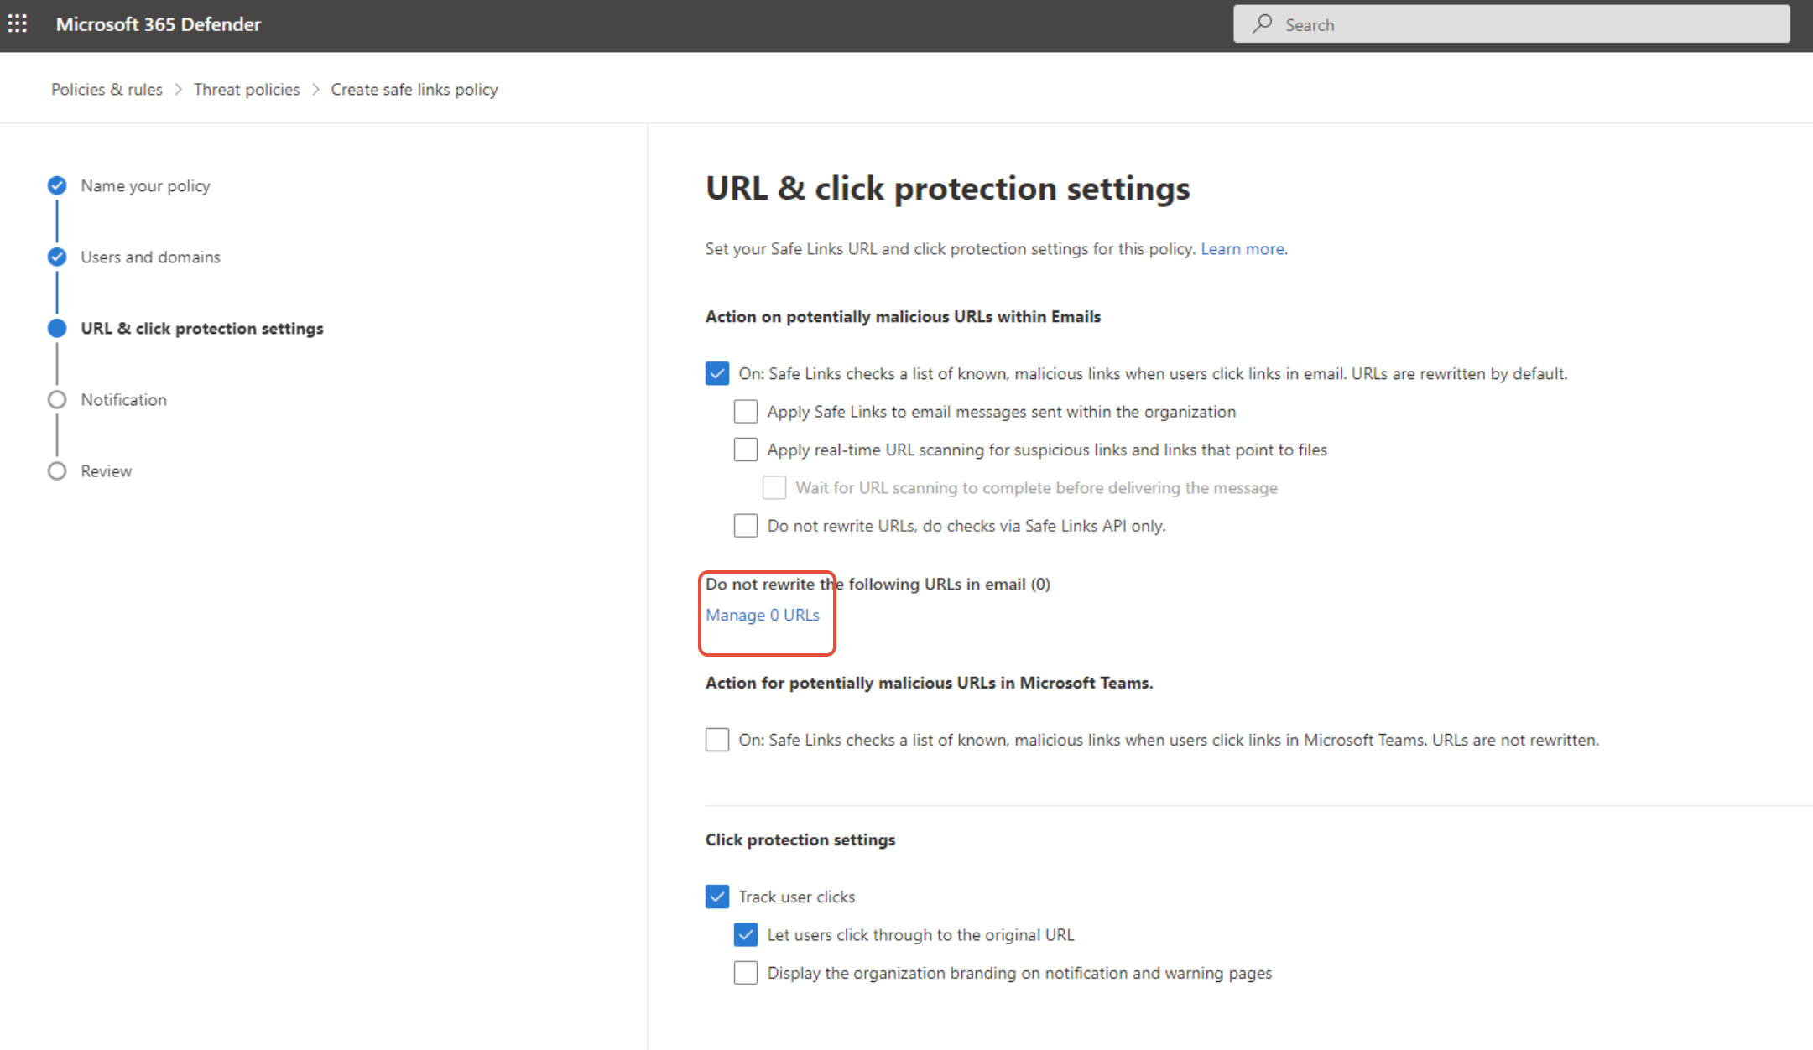This screenshot has width=1813, height=1050.
Task: Select the Notification step circle
Action: 56,399
